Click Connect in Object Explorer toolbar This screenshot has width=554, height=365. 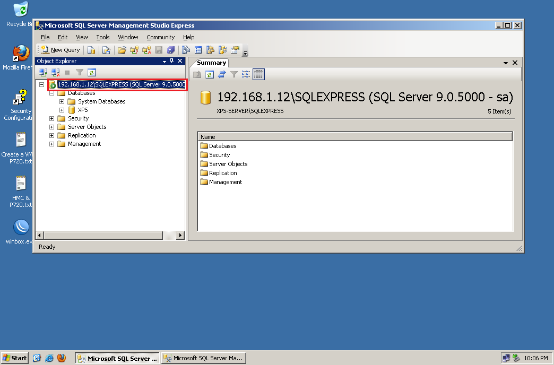coord(43,73)
